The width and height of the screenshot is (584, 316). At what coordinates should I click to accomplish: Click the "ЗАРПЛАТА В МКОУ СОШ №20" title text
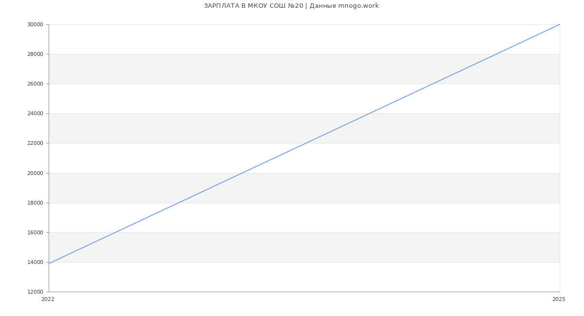[253, 6]
